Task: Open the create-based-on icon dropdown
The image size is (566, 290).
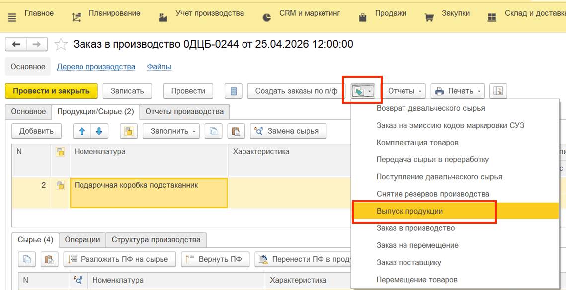Action: click(x=362, y=91)
